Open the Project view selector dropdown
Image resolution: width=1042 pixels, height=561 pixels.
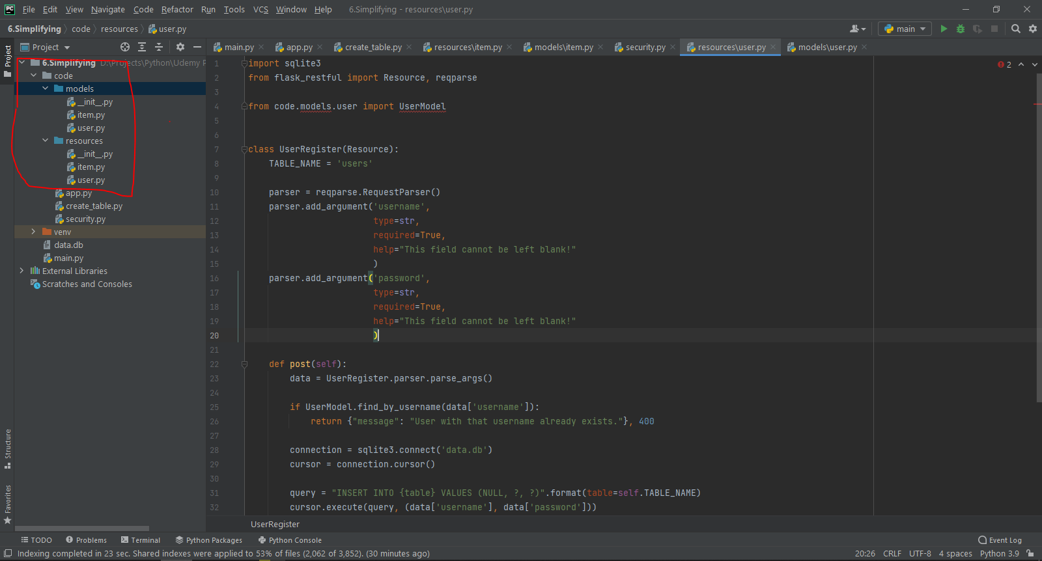pos(45,47)
